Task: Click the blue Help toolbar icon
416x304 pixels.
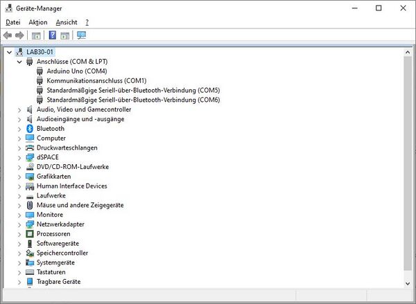Action: [52, 35]
